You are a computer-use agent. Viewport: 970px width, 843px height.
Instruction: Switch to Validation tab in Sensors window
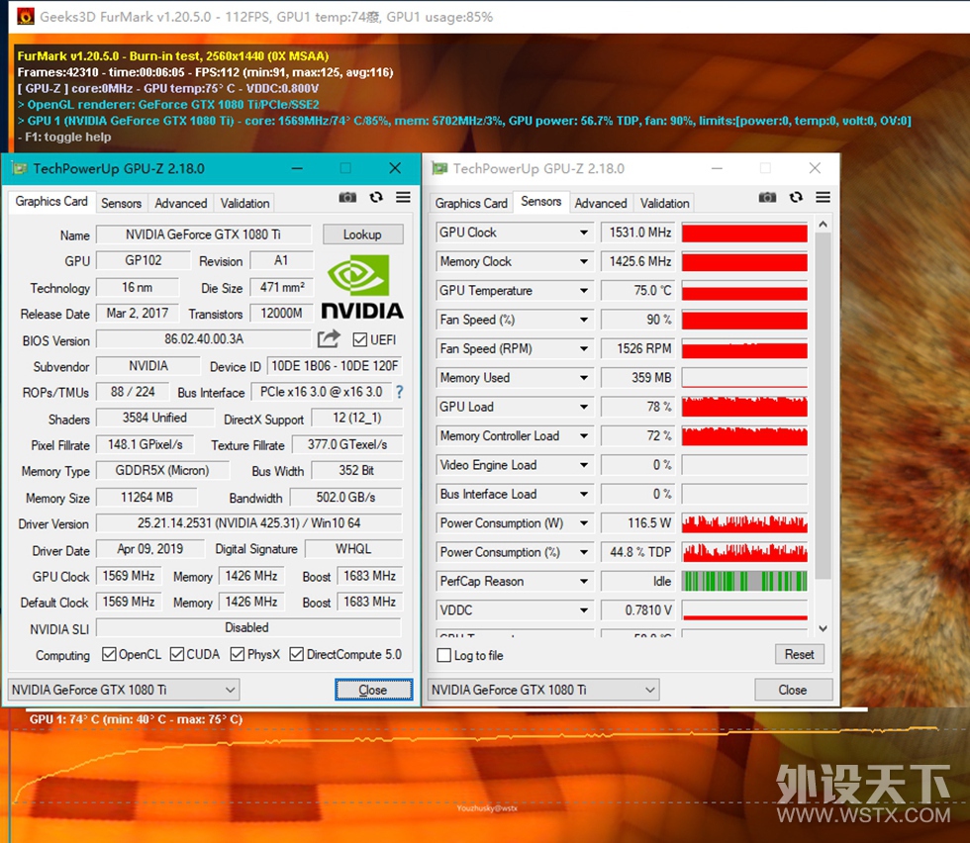coord(664,203)
